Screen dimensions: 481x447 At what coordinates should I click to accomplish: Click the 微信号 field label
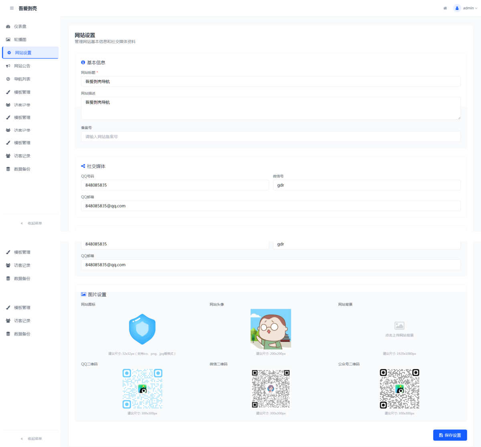click(x=278, y=176)
